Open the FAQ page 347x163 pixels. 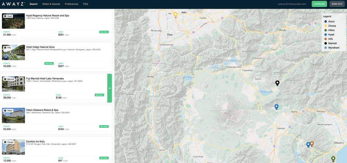(85, 4)
